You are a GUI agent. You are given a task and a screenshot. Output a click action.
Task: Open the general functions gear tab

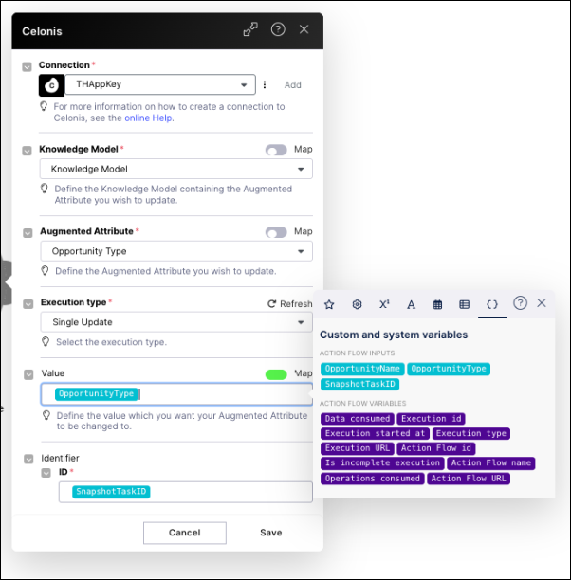point(357,304)
